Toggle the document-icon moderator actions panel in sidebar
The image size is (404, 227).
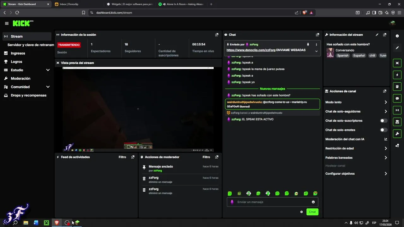tap(397, 86)
